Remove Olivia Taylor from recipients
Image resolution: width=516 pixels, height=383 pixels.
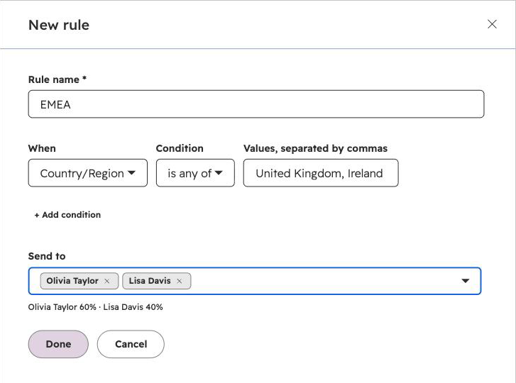(x=107, y=281)
